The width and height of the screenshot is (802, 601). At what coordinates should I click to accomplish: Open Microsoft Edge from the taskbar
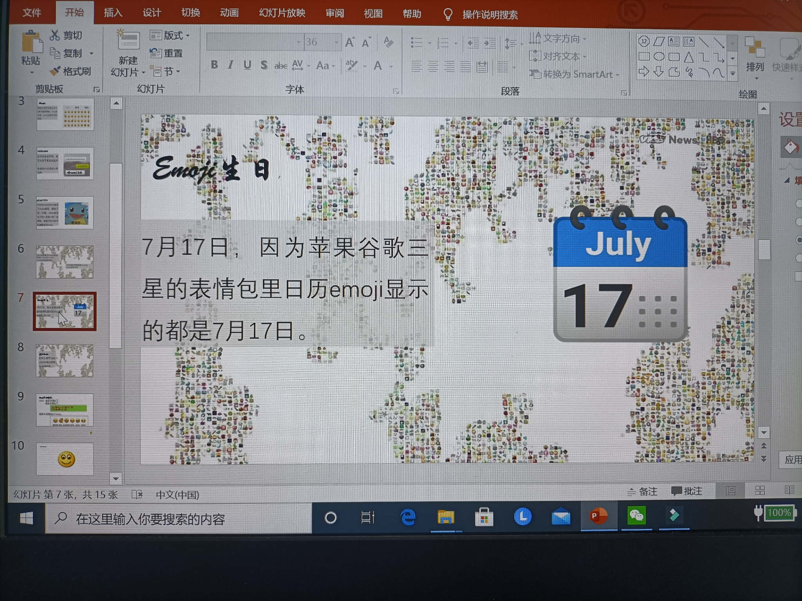pos(408,517)
